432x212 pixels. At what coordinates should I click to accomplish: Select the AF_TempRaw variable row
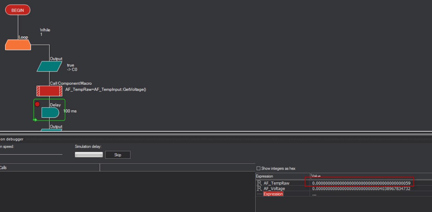(x=344, y=183)
